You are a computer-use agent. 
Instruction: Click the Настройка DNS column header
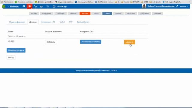[87, 31]
